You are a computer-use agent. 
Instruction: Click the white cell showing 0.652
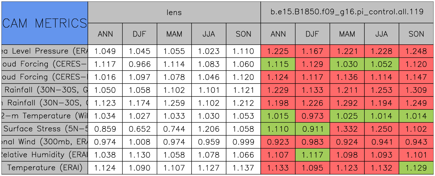139,129
